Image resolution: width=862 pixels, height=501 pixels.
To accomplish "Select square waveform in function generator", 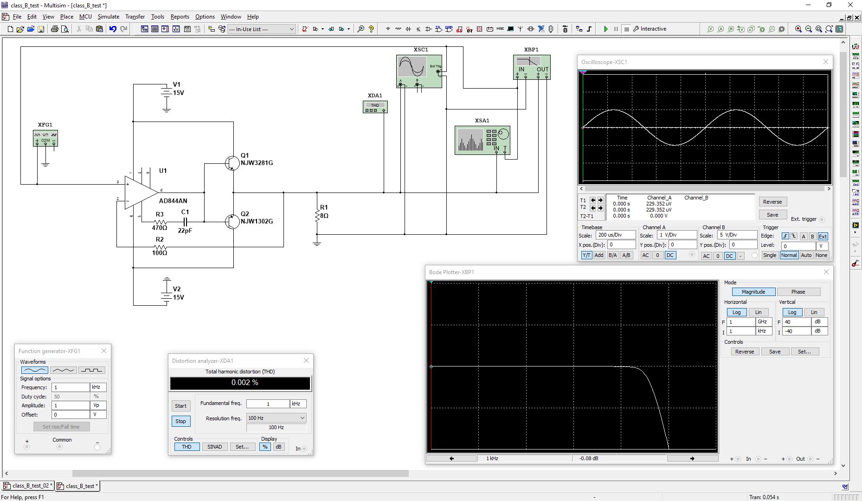I will (x=91, y=370).
